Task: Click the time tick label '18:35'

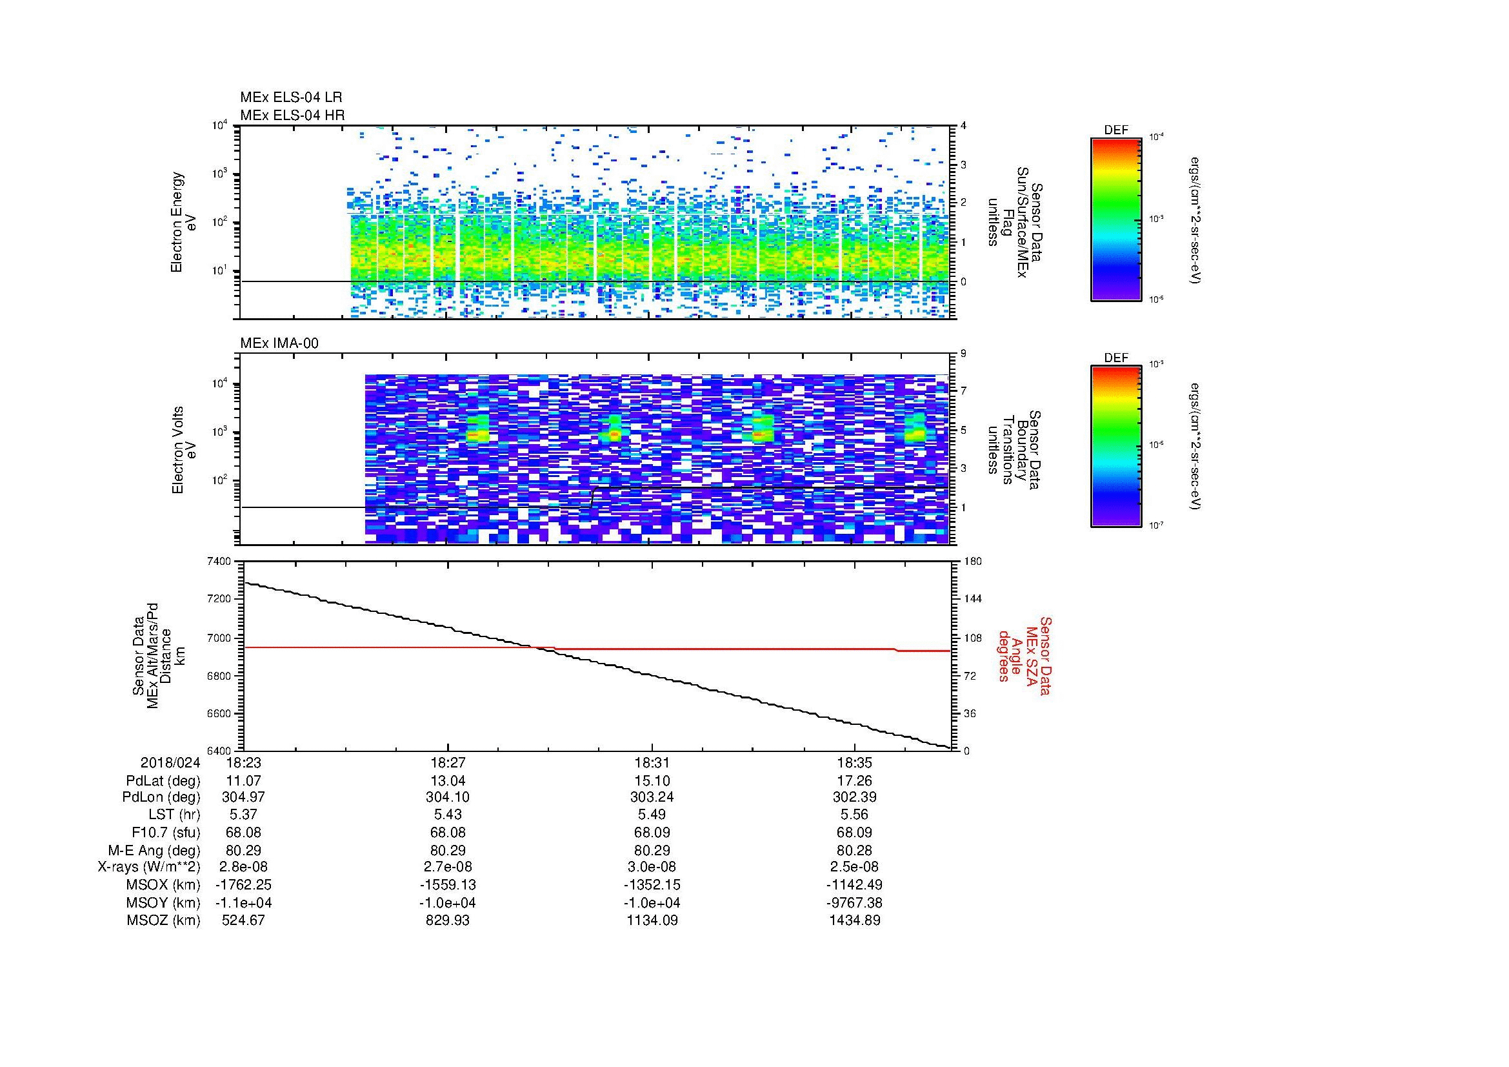Action: pos(855,762)
